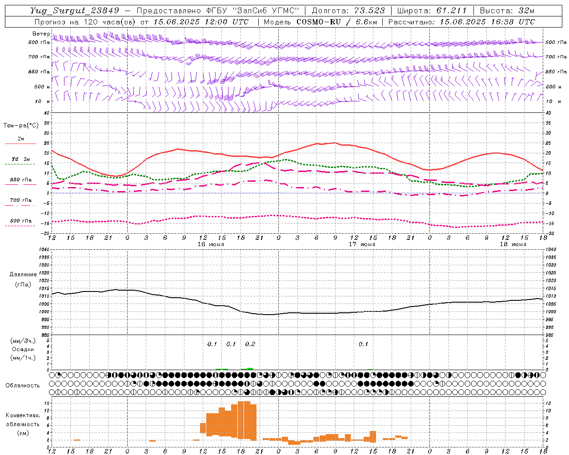Click the "Осадки" precipitation label

tap(23, 349)
